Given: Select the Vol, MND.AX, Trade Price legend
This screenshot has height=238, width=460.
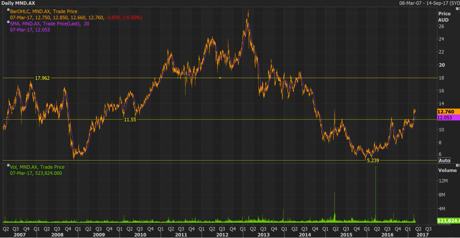Looking at the screenshot, I should [37, 167].
